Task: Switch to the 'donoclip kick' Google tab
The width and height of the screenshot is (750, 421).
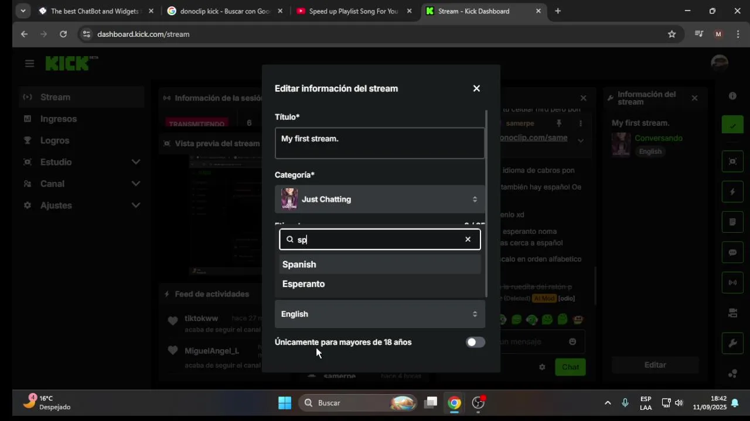Action: (x=226, y=11)
